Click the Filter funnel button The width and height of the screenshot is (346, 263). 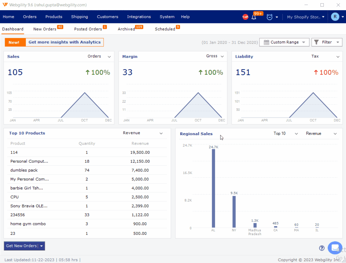click(x=327, y=42)
